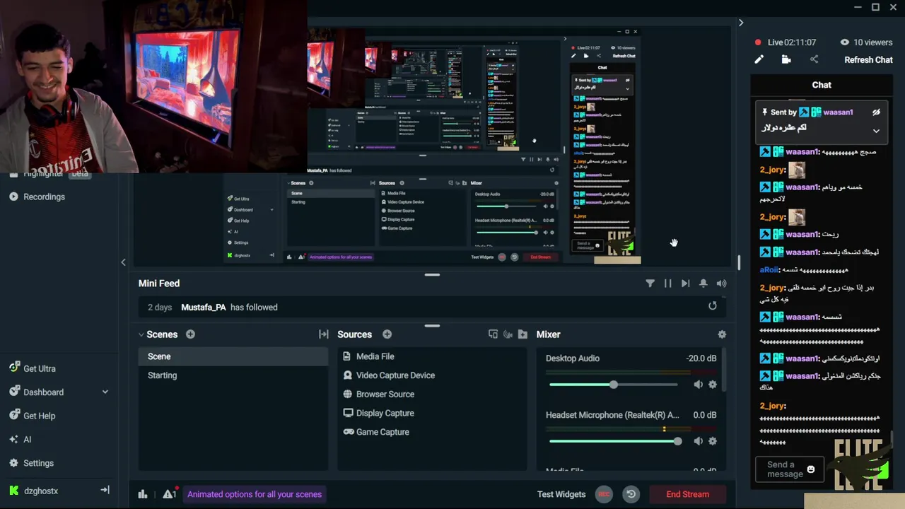
Task: Open Recordings in the sidebar
Action: pos(44,197)
